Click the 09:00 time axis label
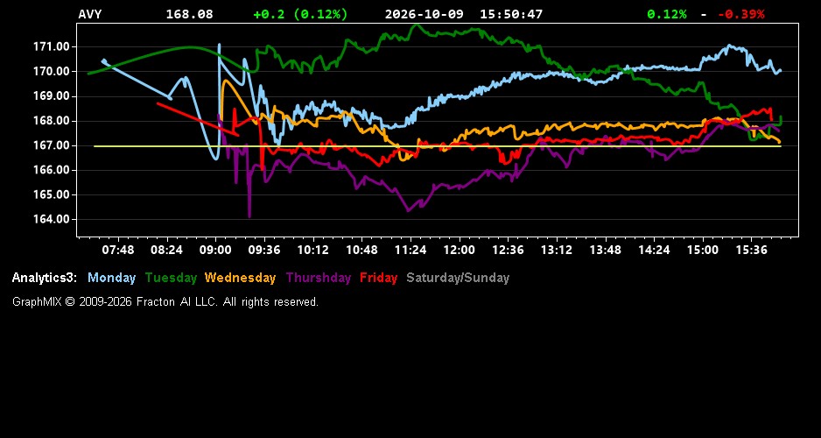Viewport: 821px width, 438px height. point(215,250)
